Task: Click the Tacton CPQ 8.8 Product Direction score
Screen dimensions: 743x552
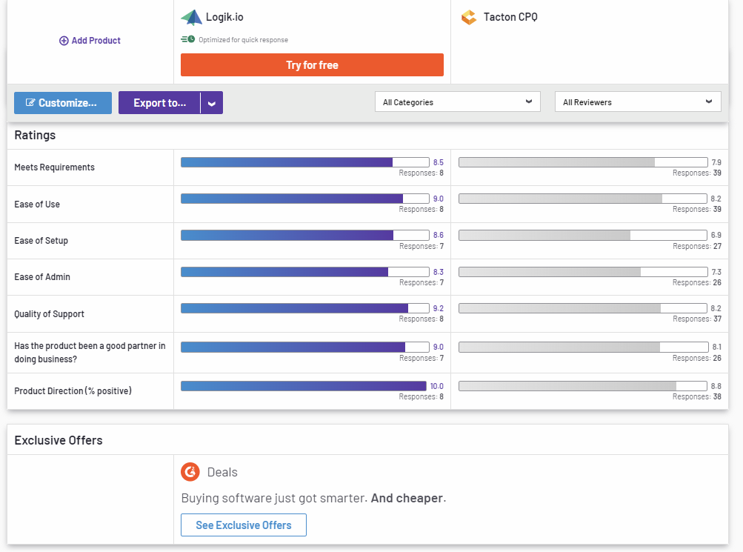Action: pos(716,386)
